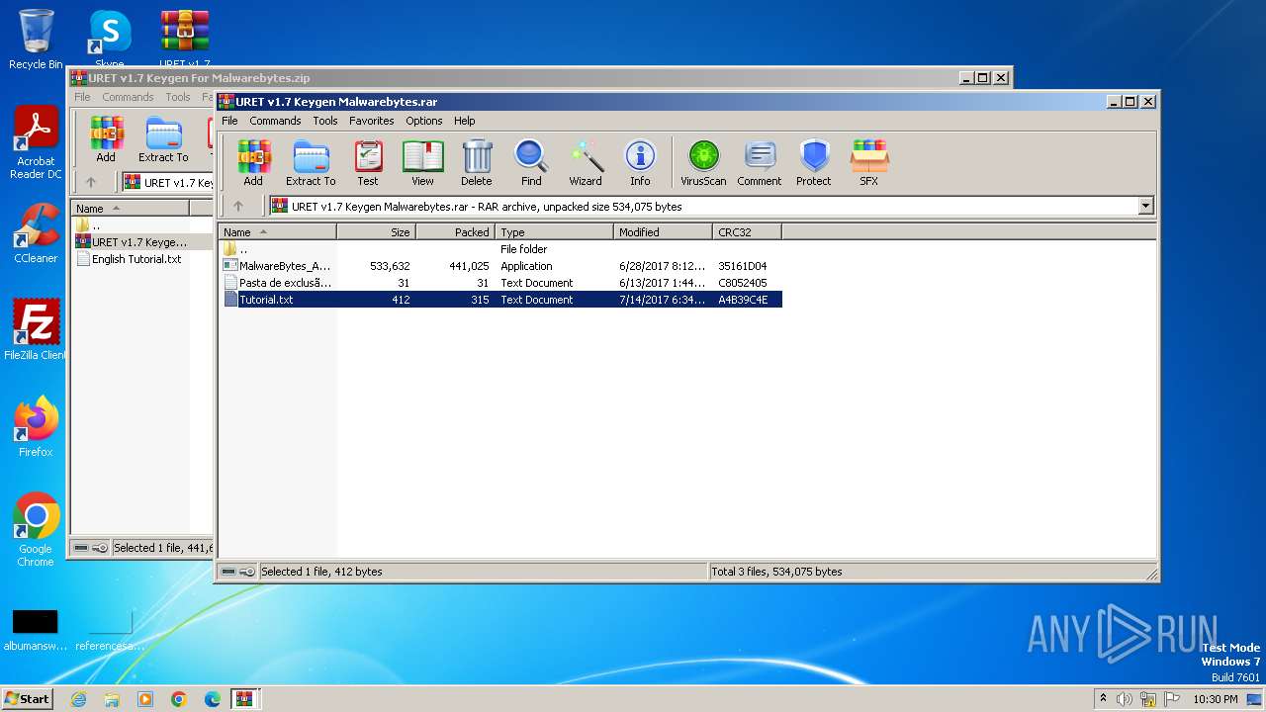Open albumansw desktop file

pos(35,628)
